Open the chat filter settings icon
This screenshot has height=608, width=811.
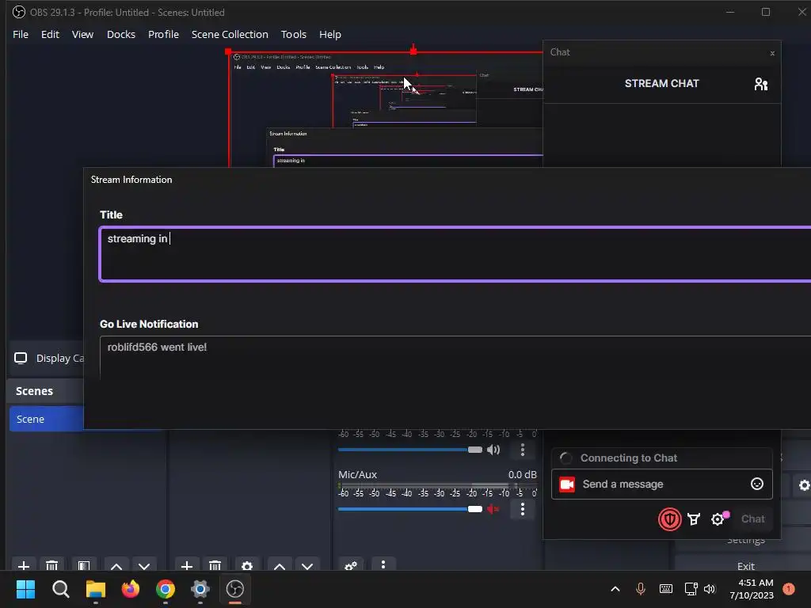pyautogui.click(x=694, y=519)
